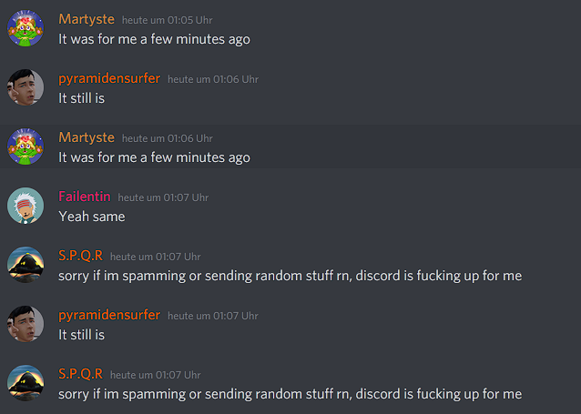Open S.P.Q.R's avatar beside first apology message
Viewport: 581px width, 414px height.
point(25,265)
